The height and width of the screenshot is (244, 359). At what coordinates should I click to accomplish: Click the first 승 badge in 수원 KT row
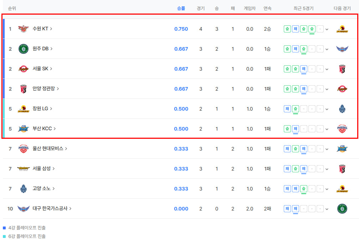[x=287, y=29]
